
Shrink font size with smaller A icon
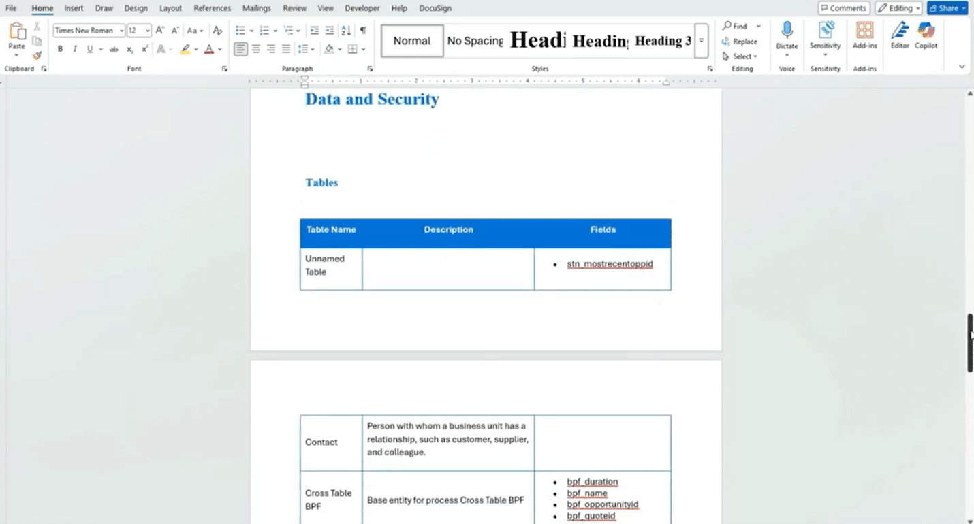coord(175,30)
